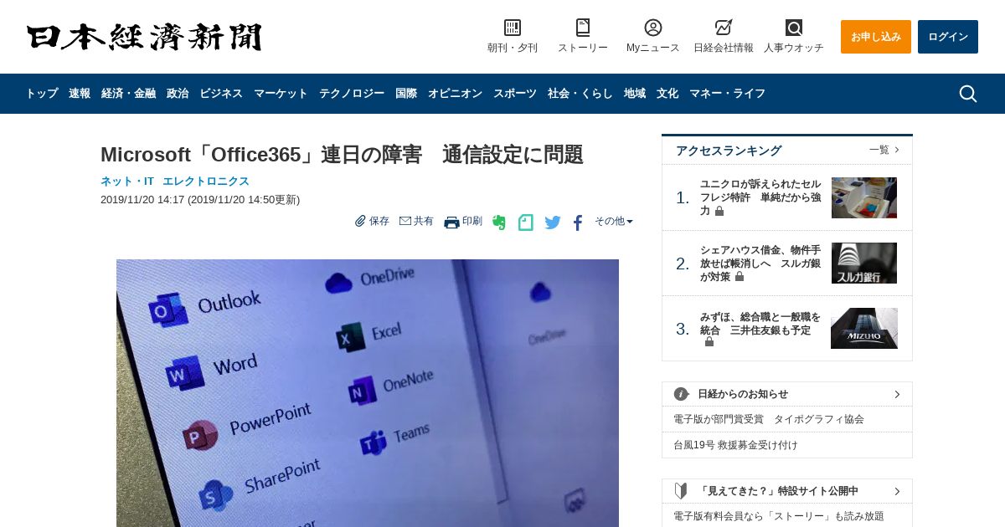Open the 人事ウオッチ search icon
1005x527 pixels.
pos(794,28)
